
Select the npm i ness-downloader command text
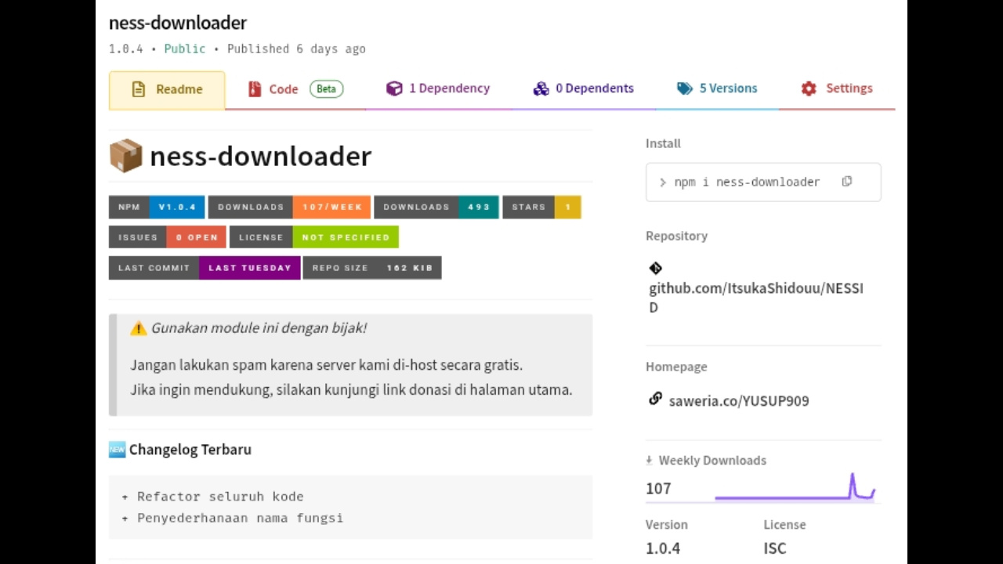coord(746,182)
